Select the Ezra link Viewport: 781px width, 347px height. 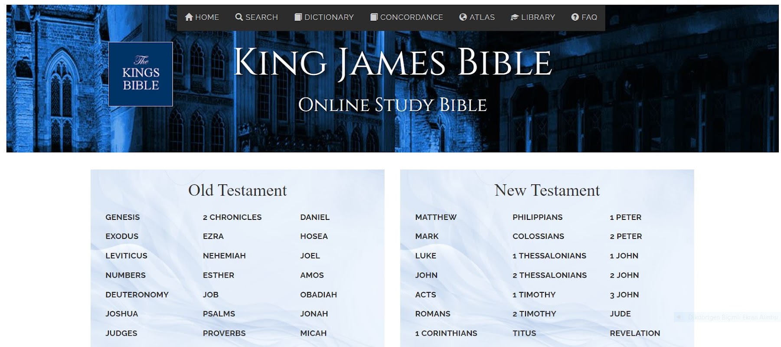[213, 236]
